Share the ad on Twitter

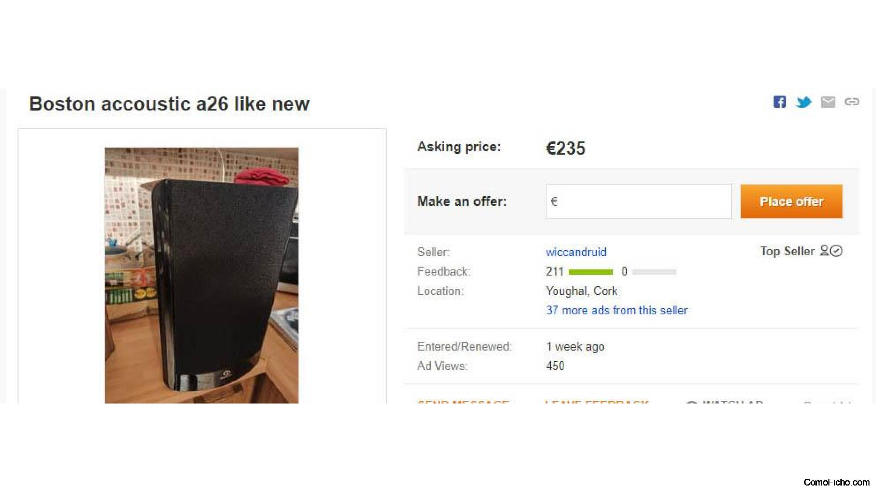point(803,102)
